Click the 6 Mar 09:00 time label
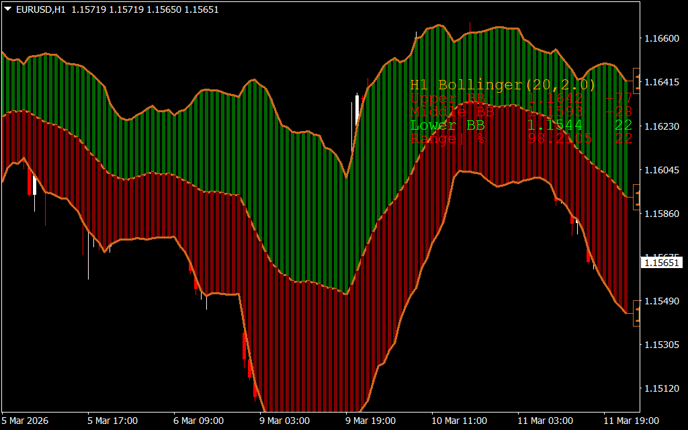The image size is (688, 430). point(200,421)
